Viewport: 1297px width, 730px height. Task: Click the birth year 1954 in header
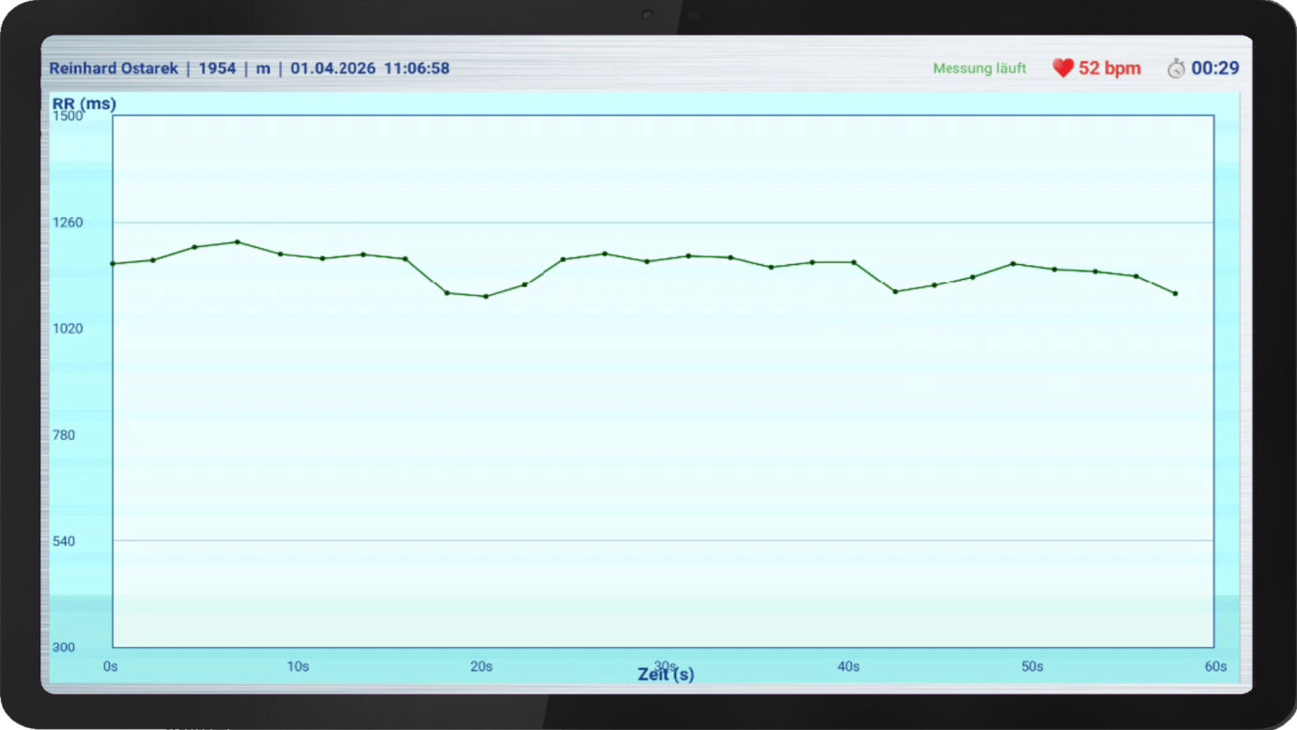(217, 69)
